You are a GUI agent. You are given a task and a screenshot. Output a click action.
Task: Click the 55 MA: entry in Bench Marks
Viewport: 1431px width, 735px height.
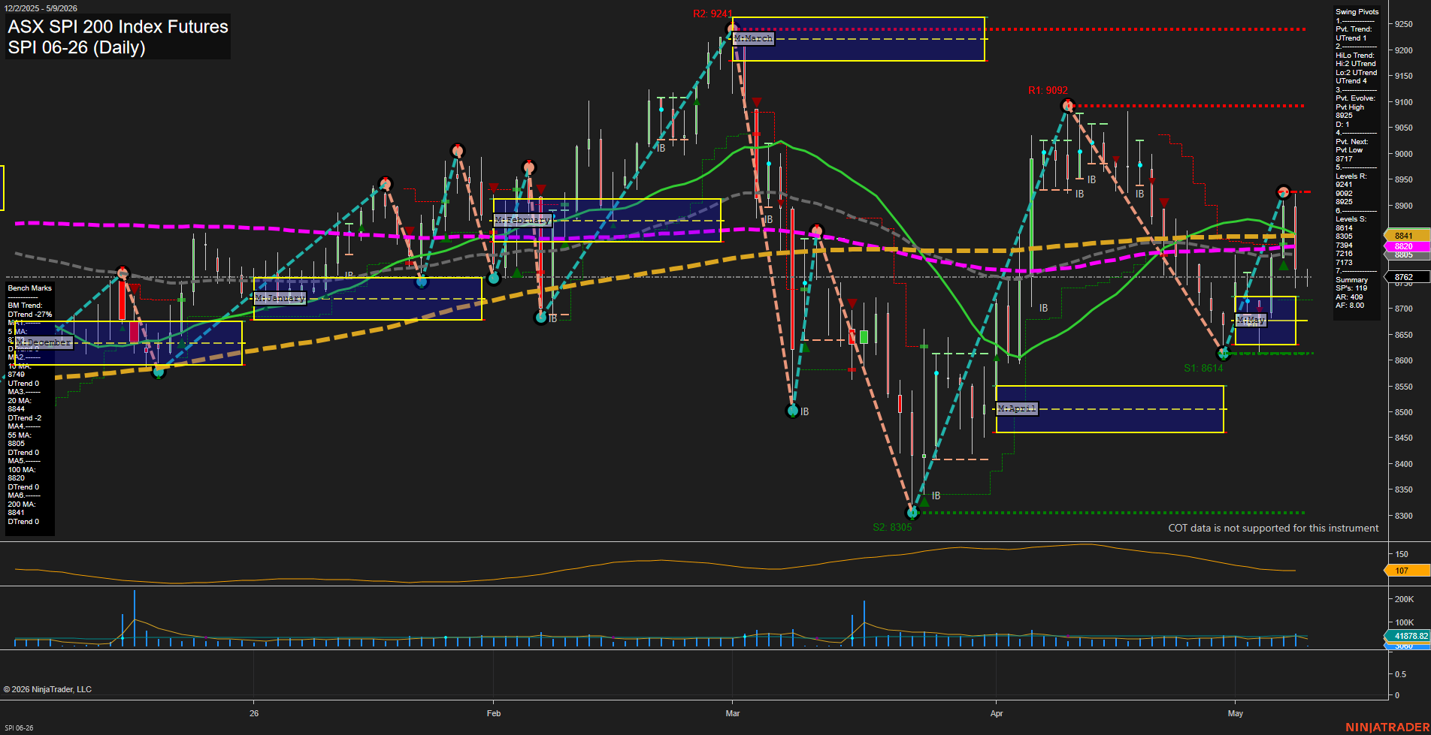coord(20,435)
